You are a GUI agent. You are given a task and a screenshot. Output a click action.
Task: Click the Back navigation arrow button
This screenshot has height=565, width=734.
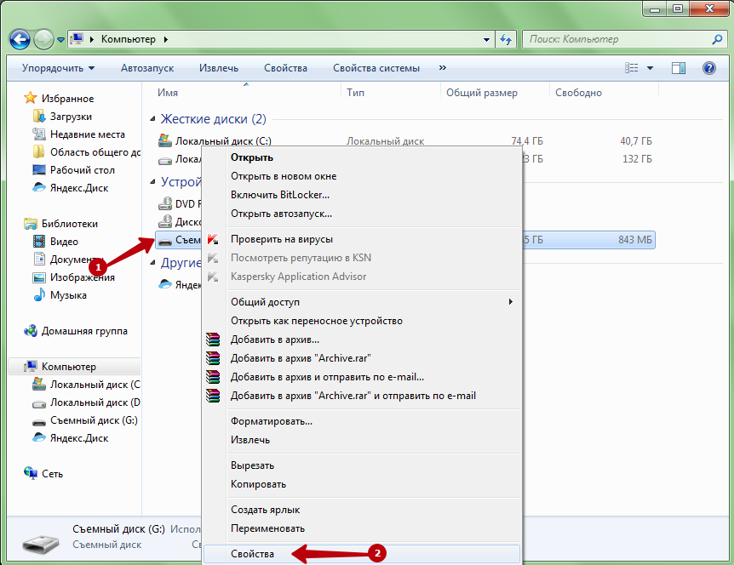20,39
